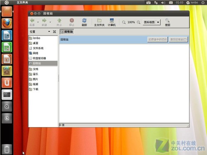Open the files lens in launcher
This screenshot has width=207, height=155.
coord(7,118)
